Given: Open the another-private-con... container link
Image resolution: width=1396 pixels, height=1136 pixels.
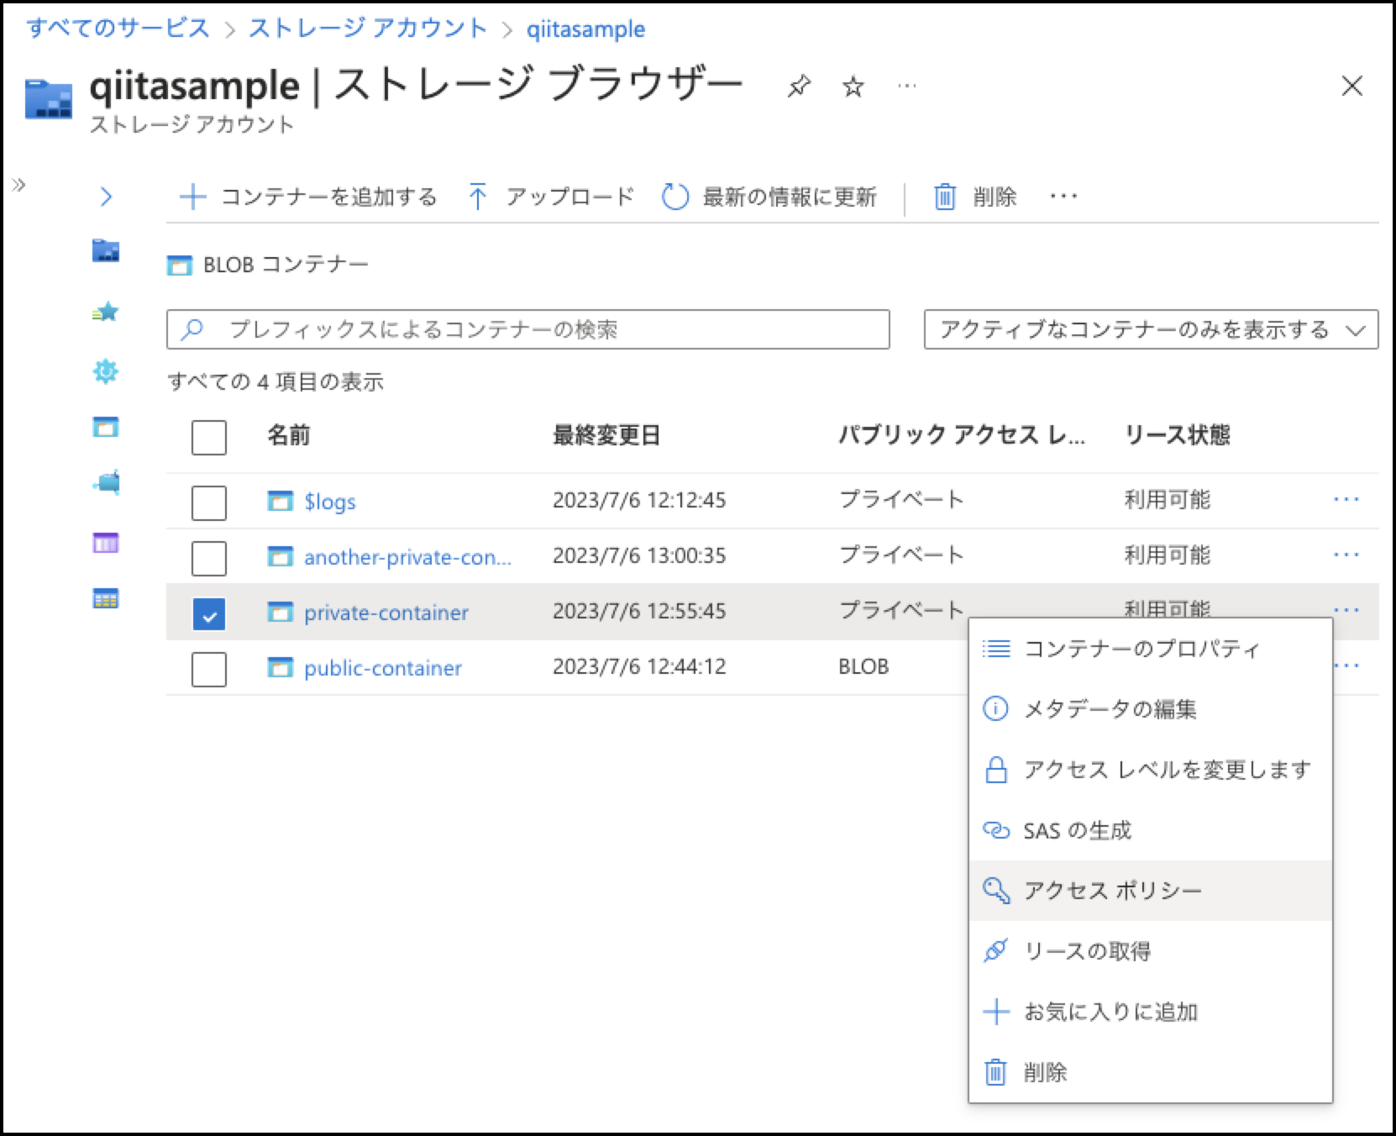Looking at the screenshot, I should [x=407, y=557].
